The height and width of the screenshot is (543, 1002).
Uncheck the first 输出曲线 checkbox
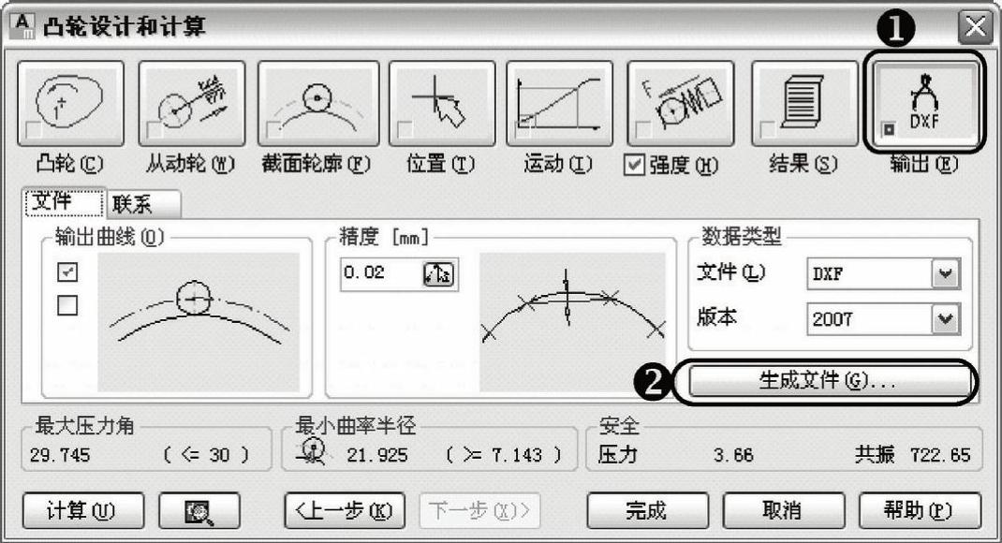pos(67,271)
